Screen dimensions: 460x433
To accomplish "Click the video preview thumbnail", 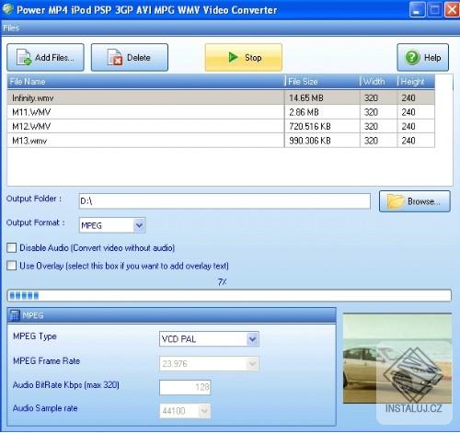I will 397,359.
